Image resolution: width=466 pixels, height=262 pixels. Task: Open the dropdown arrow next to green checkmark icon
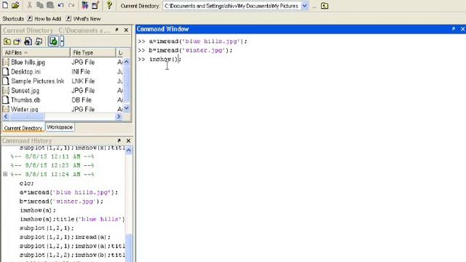(x=62, y=41)
